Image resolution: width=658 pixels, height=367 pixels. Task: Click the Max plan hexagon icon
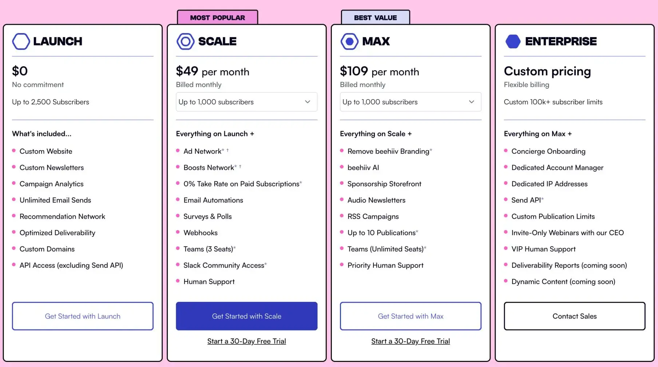click(x=349, y=41)
